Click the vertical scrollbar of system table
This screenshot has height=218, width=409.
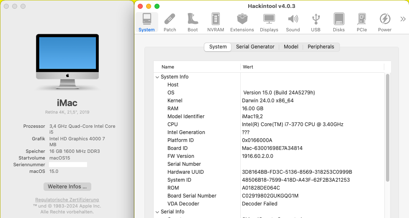point(387,127)
